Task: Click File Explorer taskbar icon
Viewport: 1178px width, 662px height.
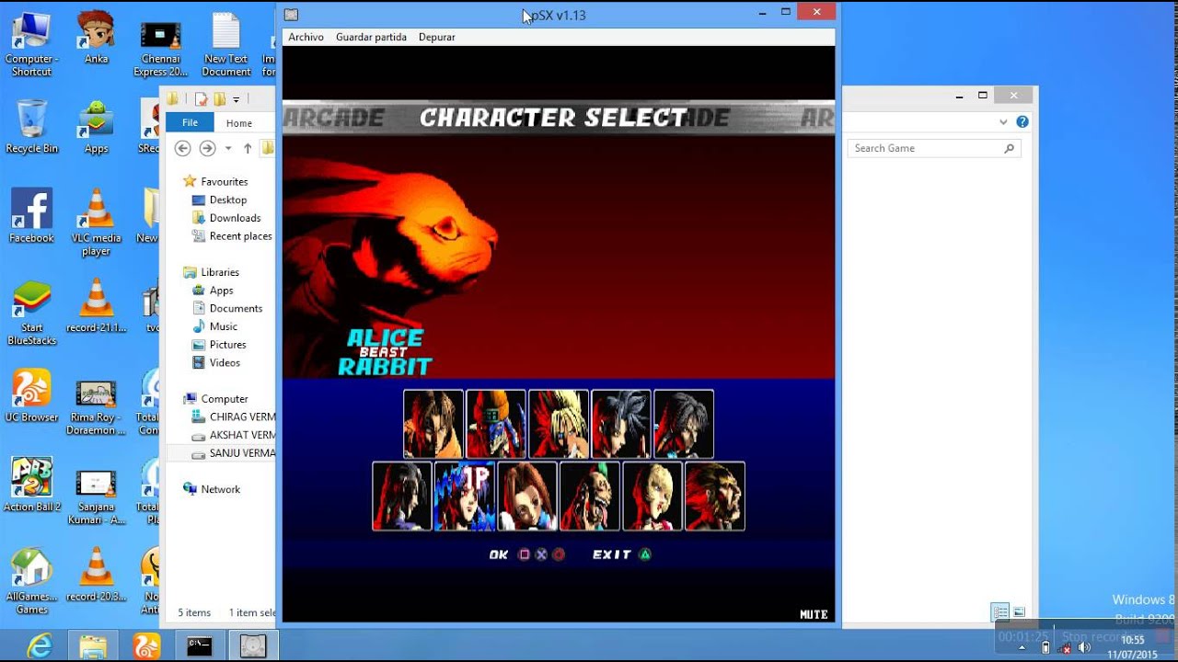Action: point(93,646)
